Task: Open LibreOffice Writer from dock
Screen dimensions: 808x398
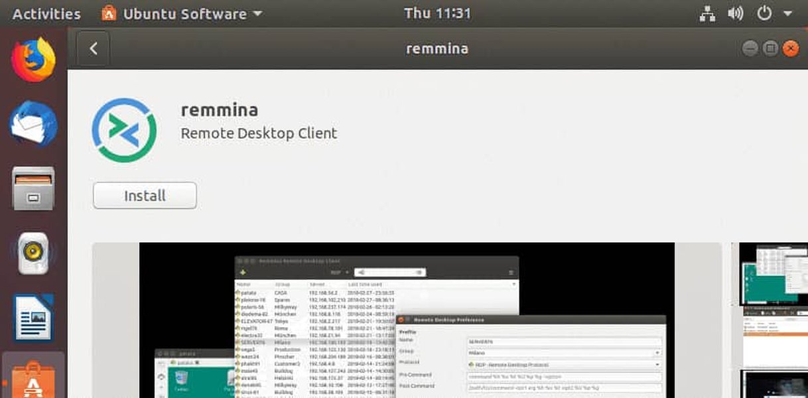Action: pos(33,318)
